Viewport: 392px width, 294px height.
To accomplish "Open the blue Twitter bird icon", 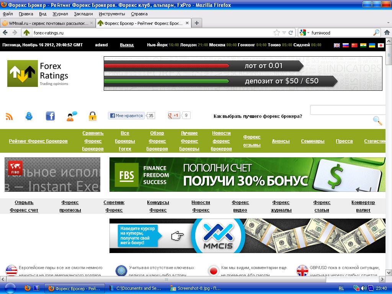I will click(x=29, y=116).
